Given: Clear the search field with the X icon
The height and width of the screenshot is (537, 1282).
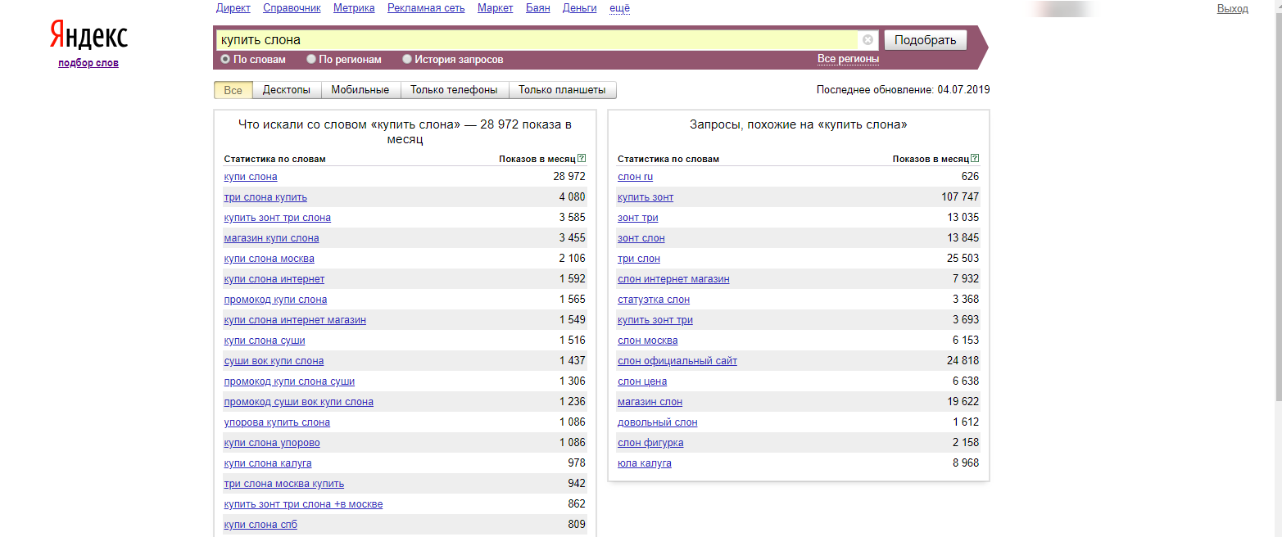Looking at the screenshot, I should pyautogui.click(x=868, y=40).
